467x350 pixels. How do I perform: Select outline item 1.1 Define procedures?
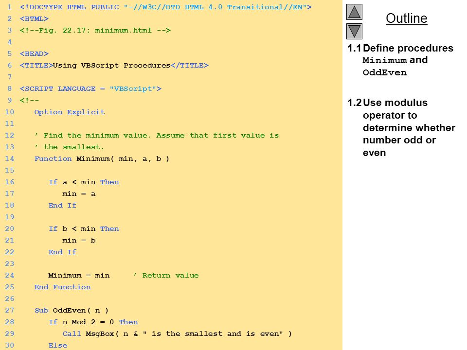(x=400, y=60)
